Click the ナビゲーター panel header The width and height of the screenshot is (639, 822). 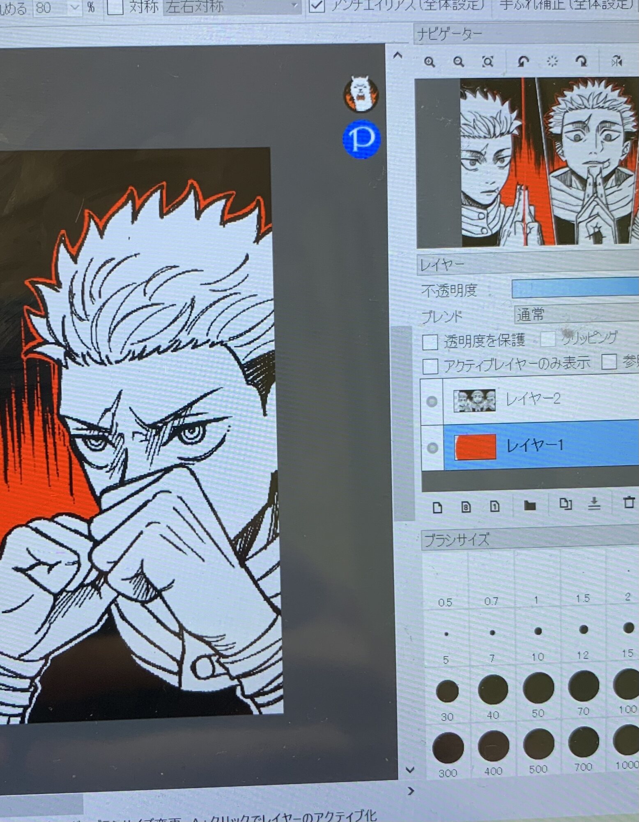(x=526, y=34)
